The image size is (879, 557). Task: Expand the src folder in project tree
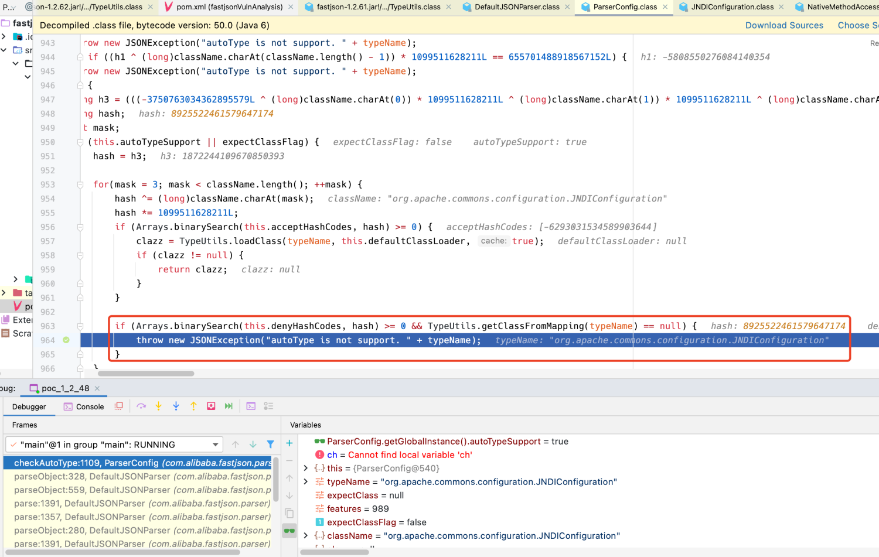[x=4, y=50]
